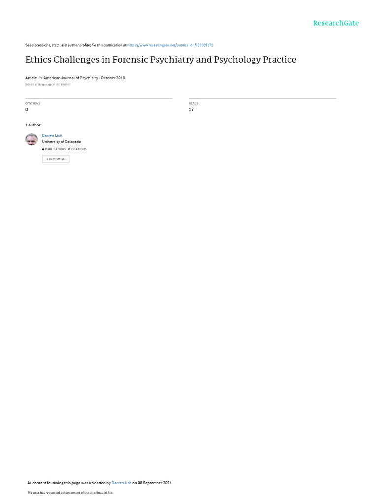Click the DOI line under journal name
378x504 pixels.
(x=48, y=85)
